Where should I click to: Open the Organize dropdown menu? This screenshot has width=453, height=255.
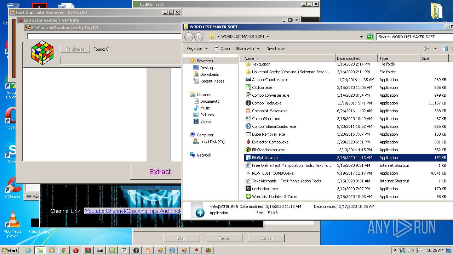tap(197, 49)
